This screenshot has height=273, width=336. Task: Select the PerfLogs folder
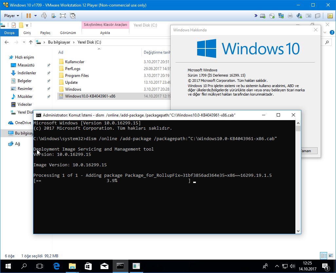pyautogui.click(x=73, y=69)
